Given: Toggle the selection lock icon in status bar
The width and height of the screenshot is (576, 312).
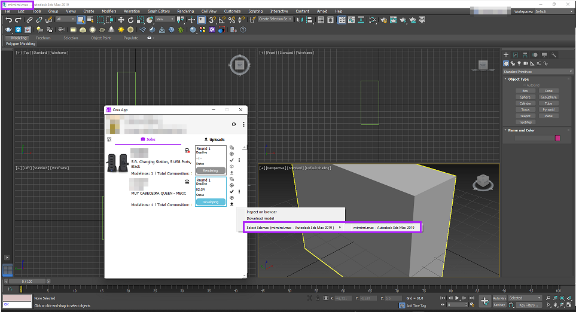Looking at the screenshot, I should coord(318,298).
